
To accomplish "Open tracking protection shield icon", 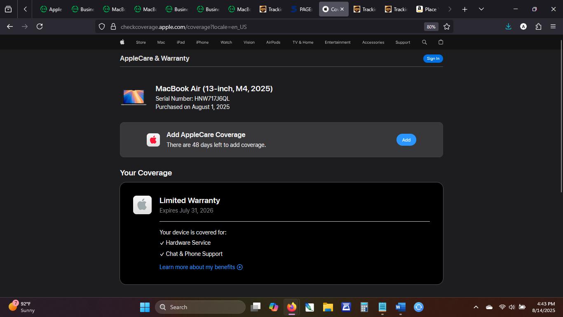I will pos(102,27).
